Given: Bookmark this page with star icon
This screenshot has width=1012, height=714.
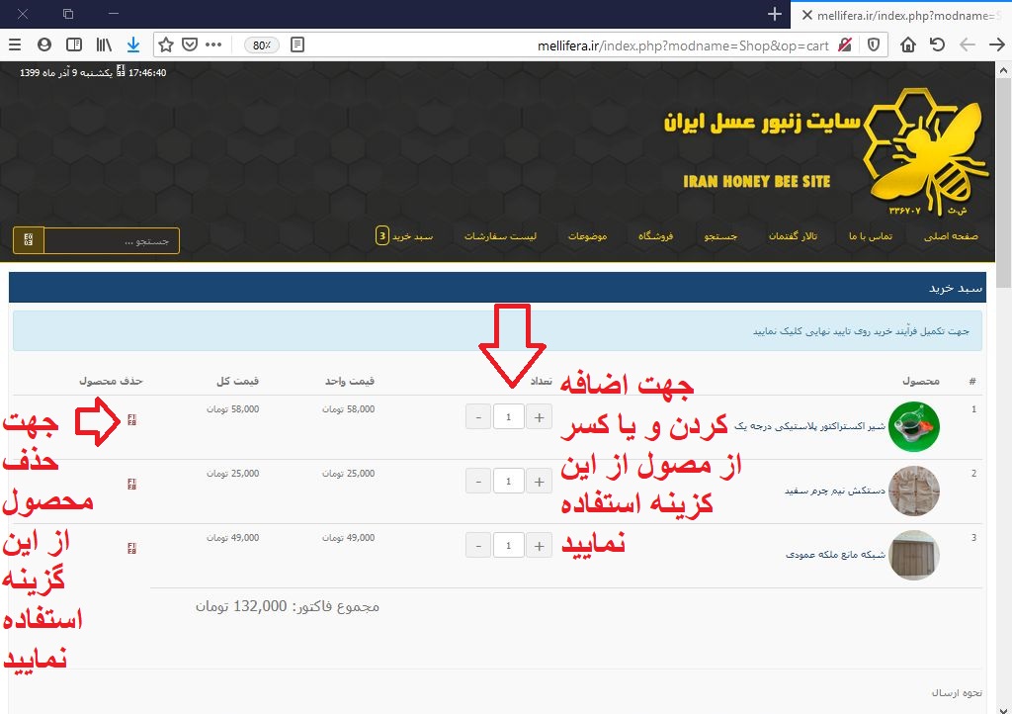Looking at the screenshot, I should pyautogui.click(x=166, y=45).
